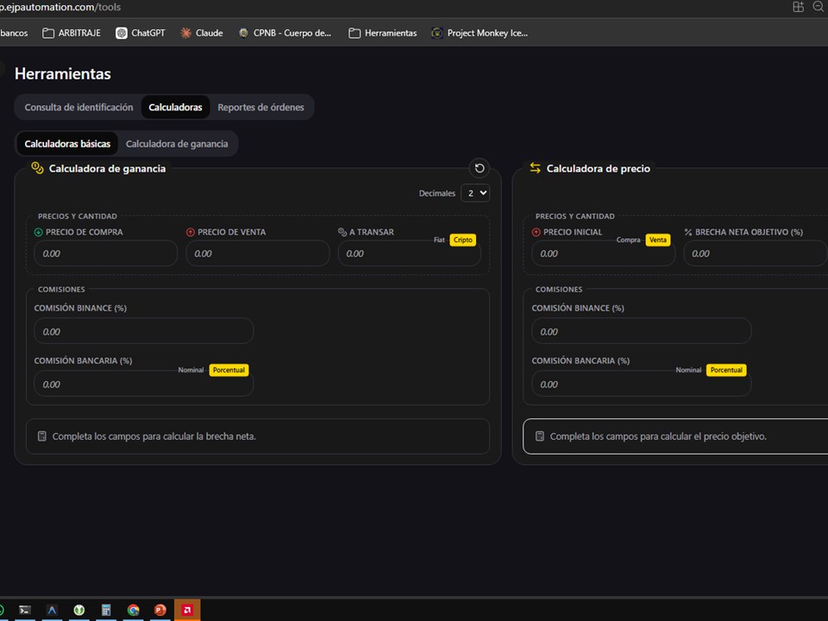
Task: Open the Herramientas bookmarks folder
Action: pos(383,33)
